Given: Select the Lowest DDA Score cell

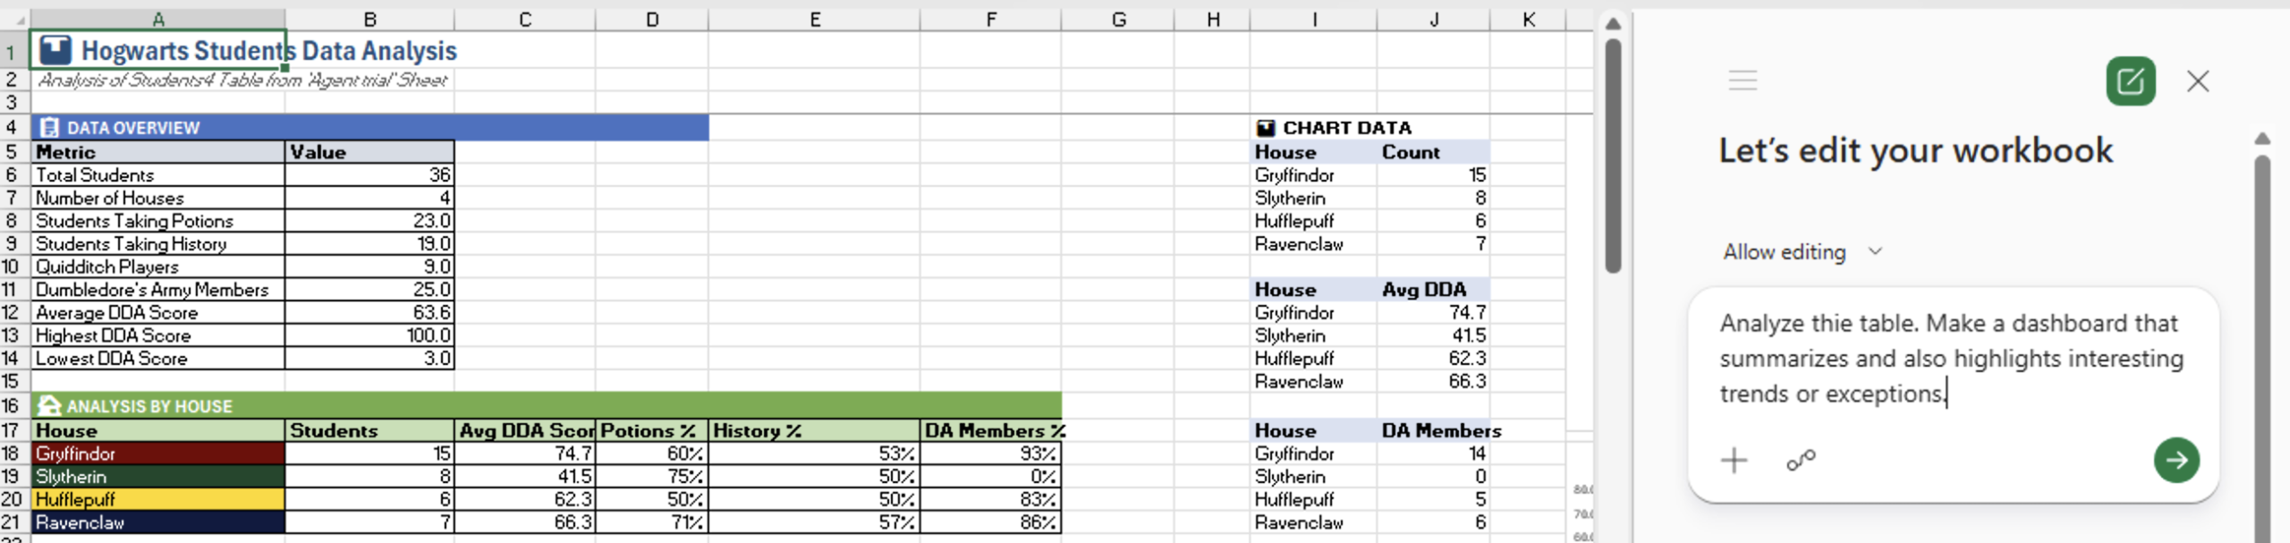Looking at the screenshot, I should 158,359.
